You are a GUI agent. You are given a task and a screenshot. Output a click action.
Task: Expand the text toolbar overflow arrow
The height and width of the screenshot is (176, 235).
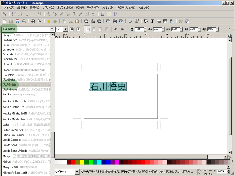click(x=229, y=29)
